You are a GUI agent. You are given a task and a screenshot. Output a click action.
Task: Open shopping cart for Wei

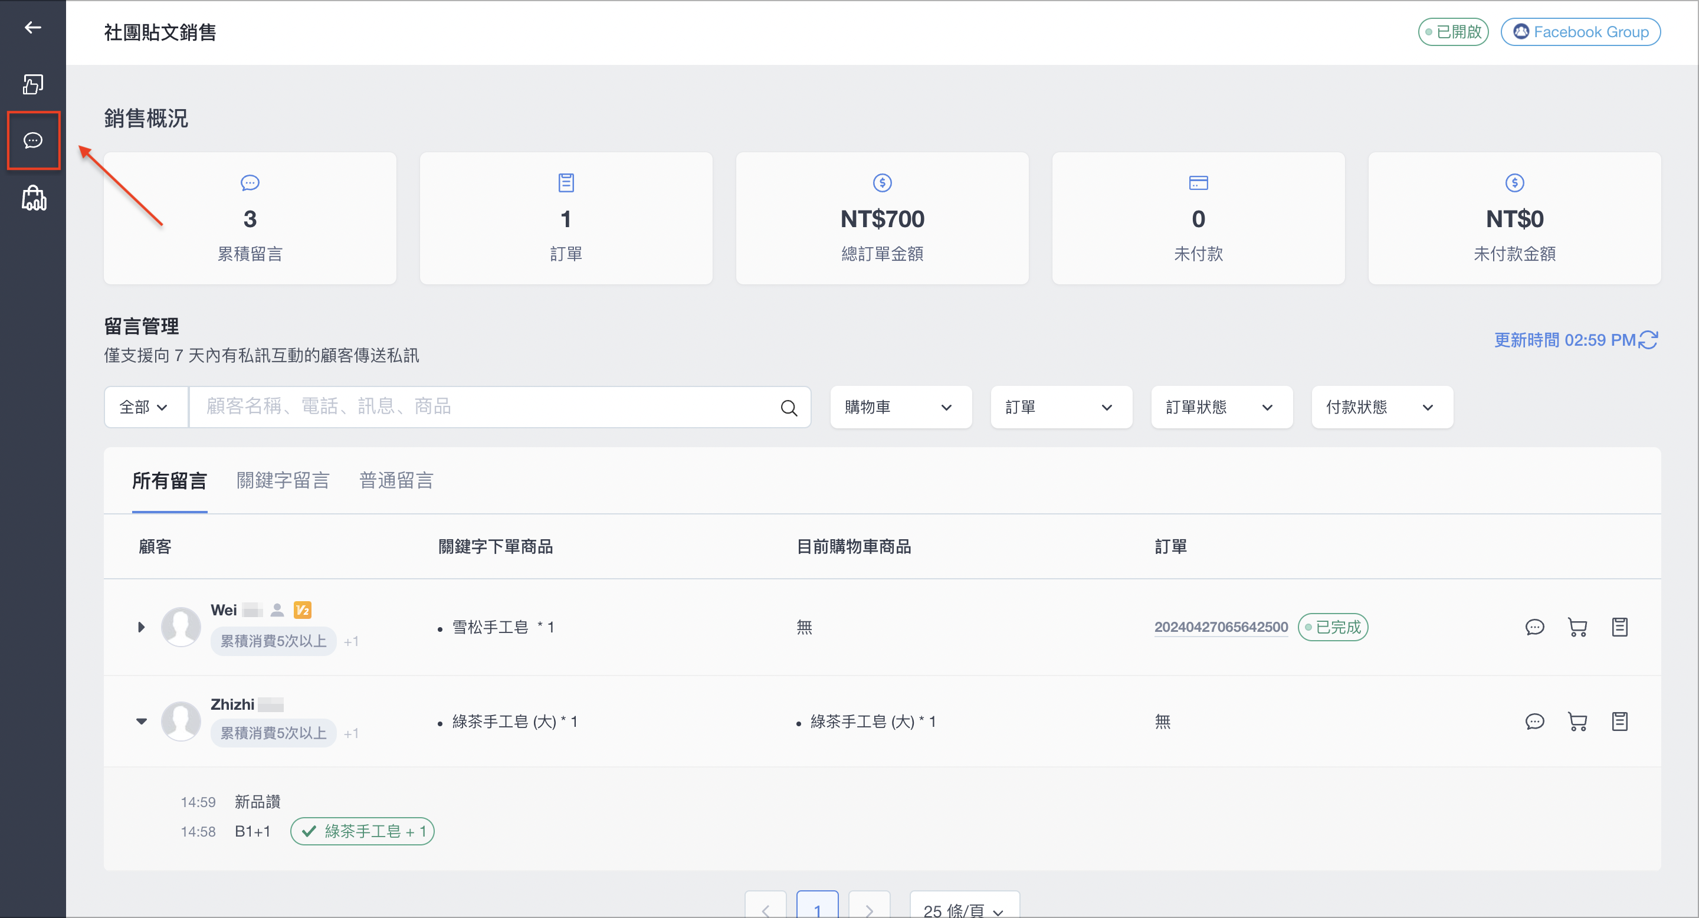pyautogui.click(x=1577, y=627)
